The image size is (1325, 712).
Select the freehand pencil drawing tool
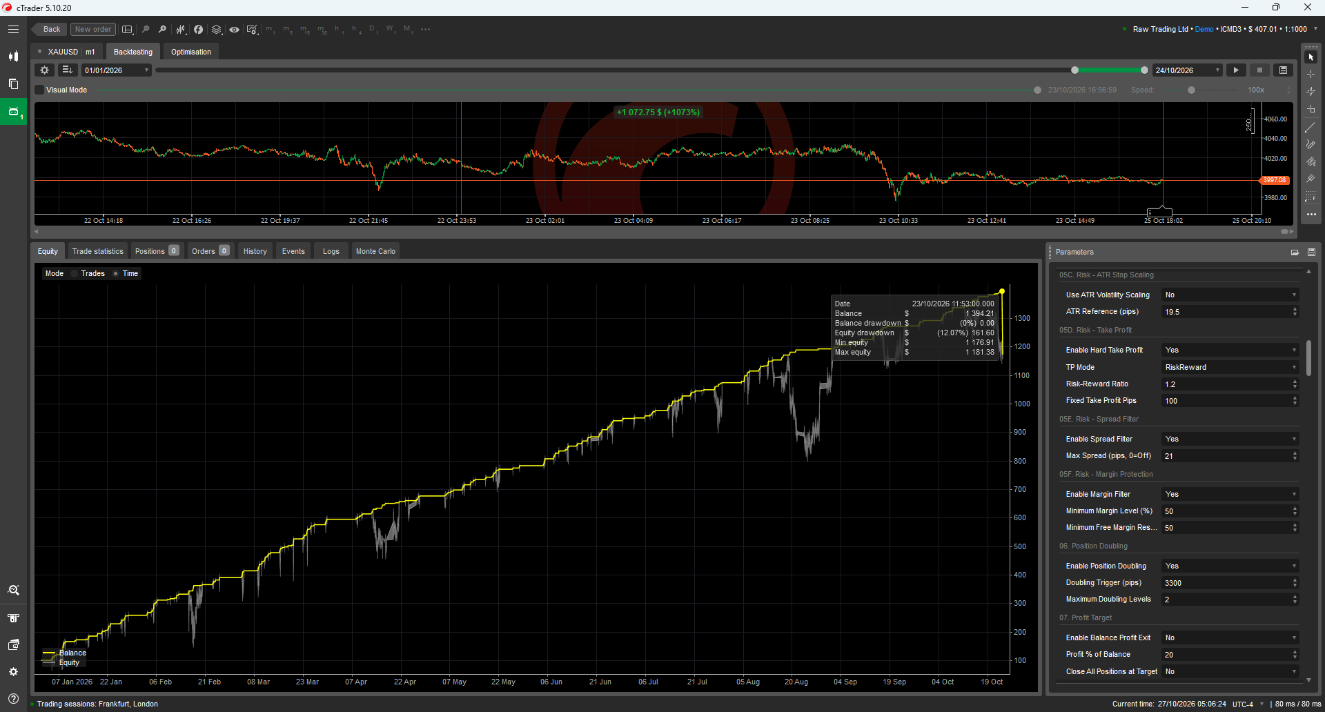point(1311,145)
